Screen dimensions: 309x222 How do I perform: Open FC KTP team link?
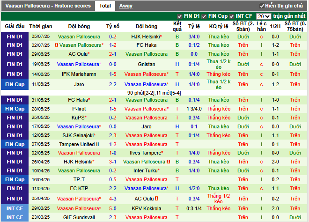click(79, 188)
